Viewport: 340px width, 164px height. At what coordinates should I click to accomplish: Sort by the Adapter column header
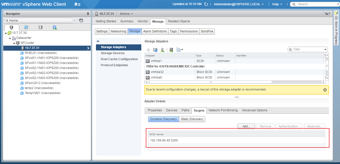(x=170, y=55)
